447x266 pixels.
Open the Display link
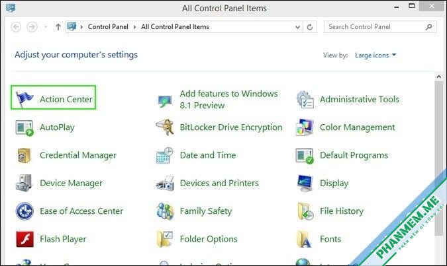tap(334, 183)
